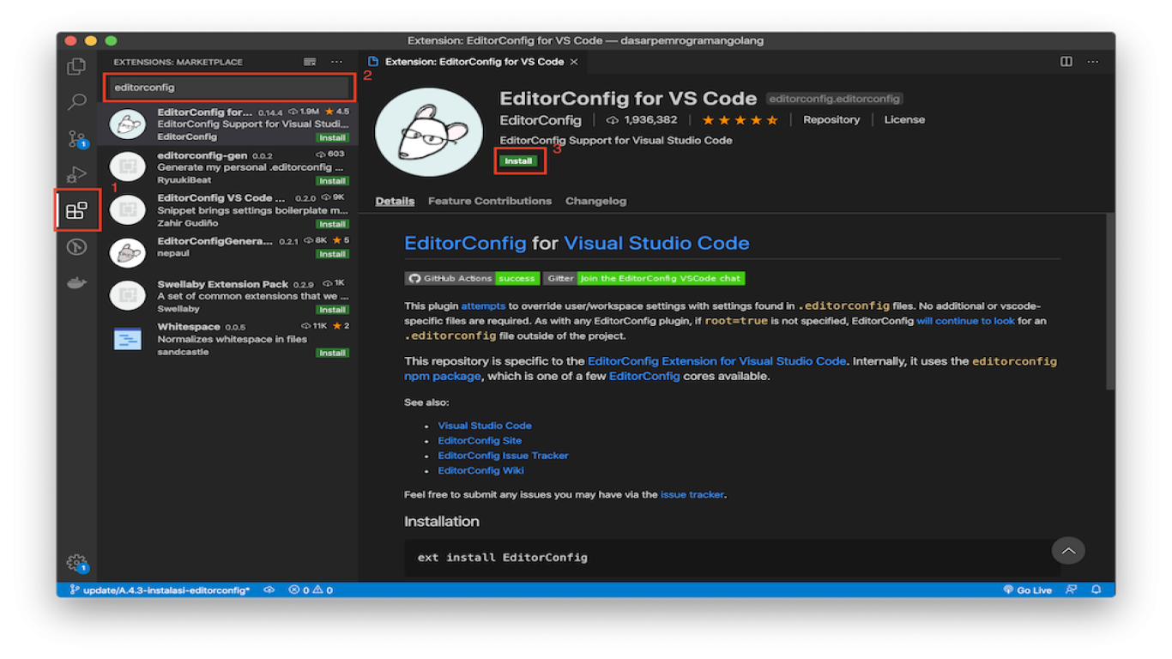
Task: Open EditorConfig Extension for Visual Studio Code link
Action: click(x=716, y=361)
